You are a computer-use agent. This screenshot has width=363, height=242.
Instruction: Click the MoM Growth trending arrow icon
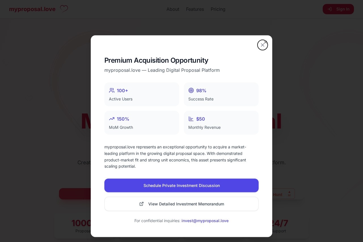pyautogui.click(x=112, y=119)
